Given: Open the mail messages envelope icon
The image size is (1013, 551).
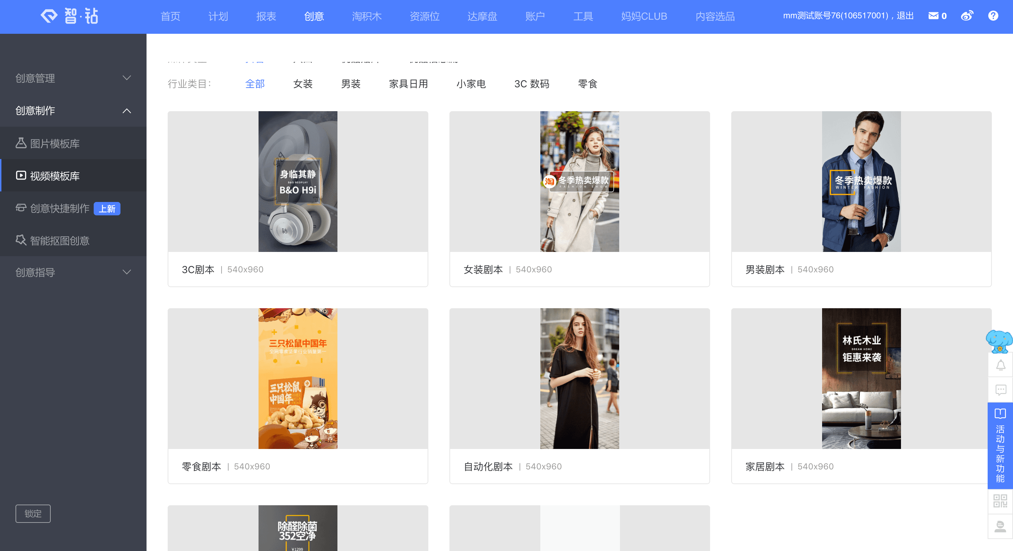Looking at the screenshot, I should click(x=933, y=16).
